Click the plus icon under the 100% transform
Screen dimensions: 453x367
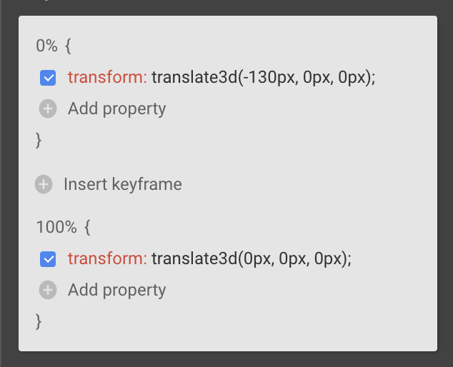48,291
